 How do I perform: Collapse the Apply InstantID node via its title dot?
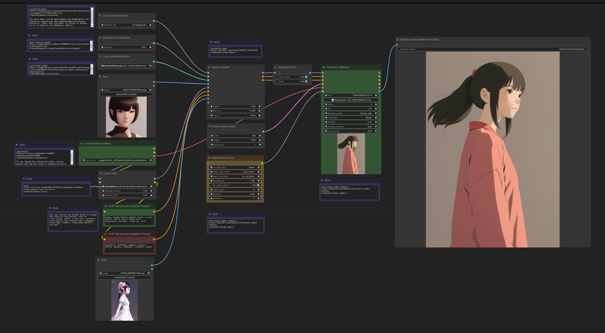pos(209,67)
